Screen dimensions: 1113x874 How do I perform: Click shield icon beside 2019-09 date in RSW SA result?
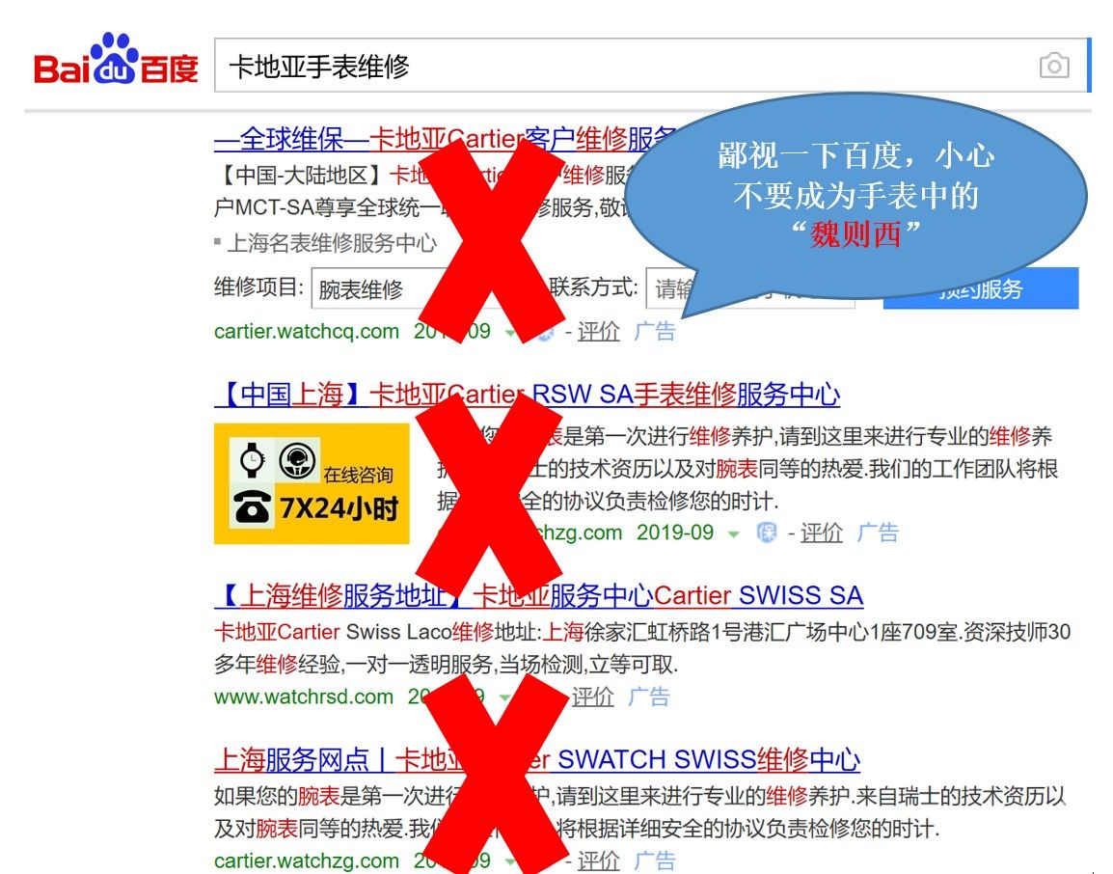point(767,533)
